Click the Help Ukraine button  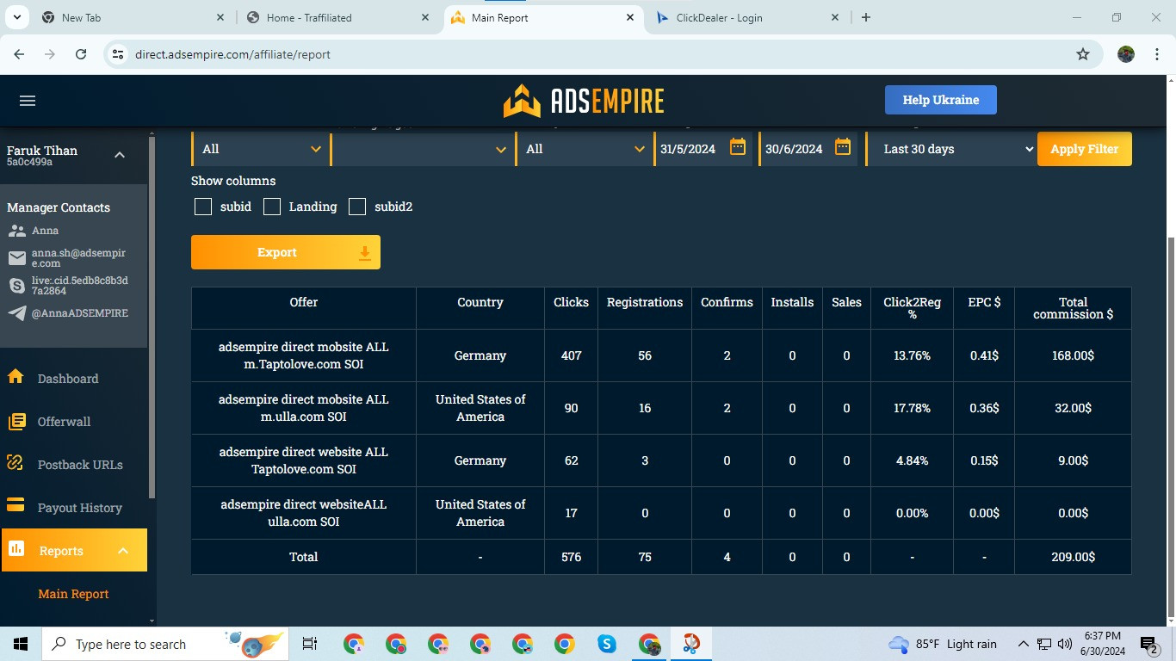(x=941, y=100)
